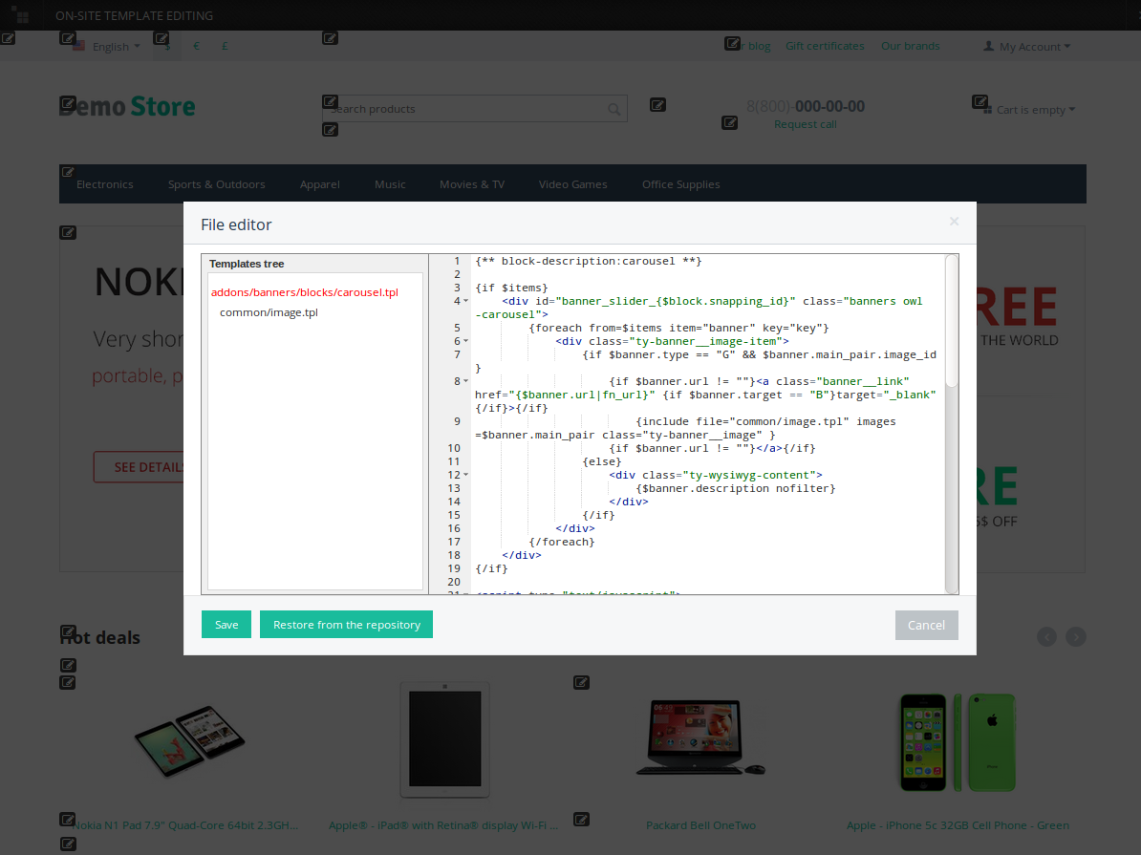Image resolution: width=1141 pixels, height=855 pixels.
Task: Click the edit-template icon next to blog link
Action: 733,44
